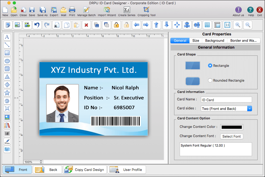Image resolution: width=265 pixels, height=177 pixels.
Task: Switch to the General tab
Action: coord(180,41)
